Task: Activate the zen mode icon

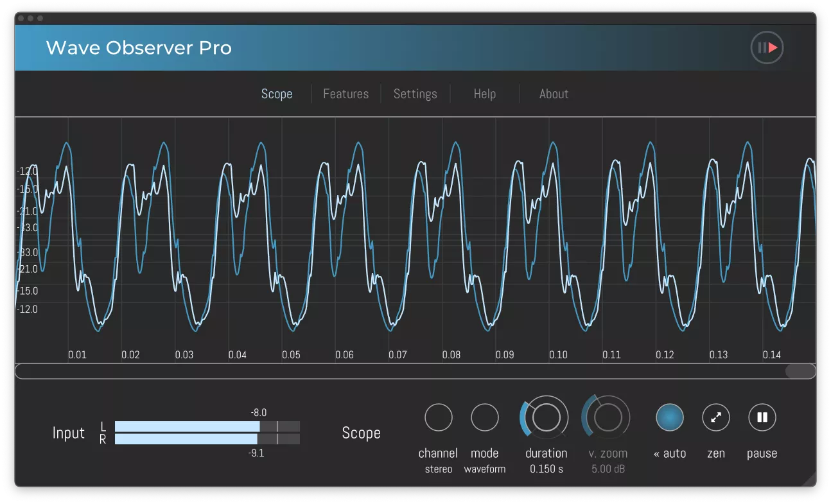Action: click(x=715, y=417)
